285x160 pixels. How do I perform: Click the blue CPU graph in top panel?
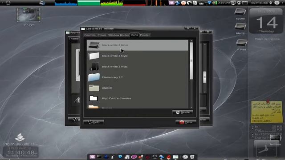tap(66, 3)
